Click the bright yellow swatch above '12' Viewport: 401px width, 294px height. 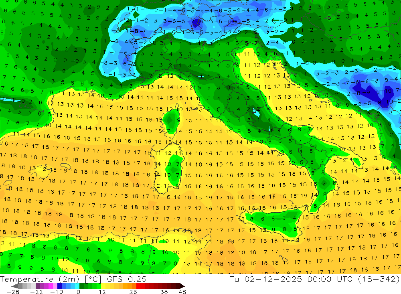click(x=103, y=286)
